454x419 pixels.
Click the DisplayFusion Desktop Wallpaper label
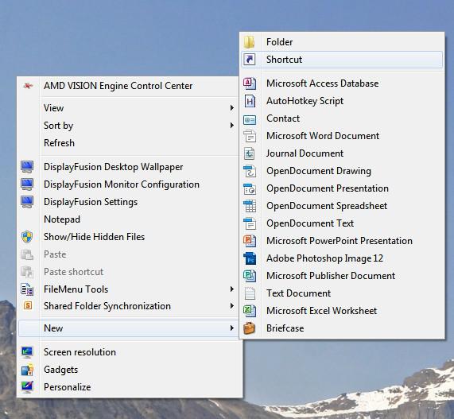coord(113,167)
